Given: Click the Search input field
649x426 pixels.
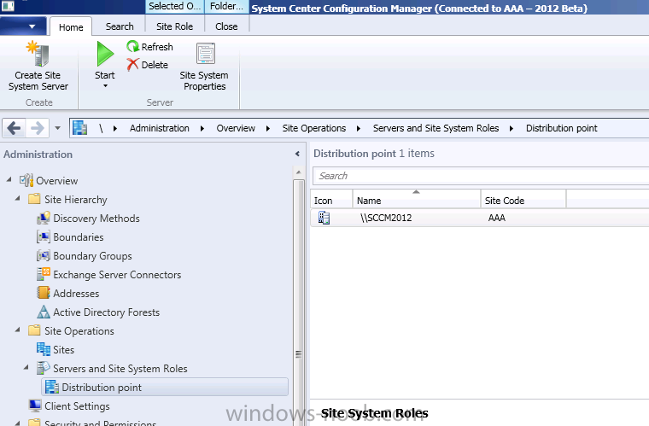Looking at the screenshot, I should coord(481,176).
